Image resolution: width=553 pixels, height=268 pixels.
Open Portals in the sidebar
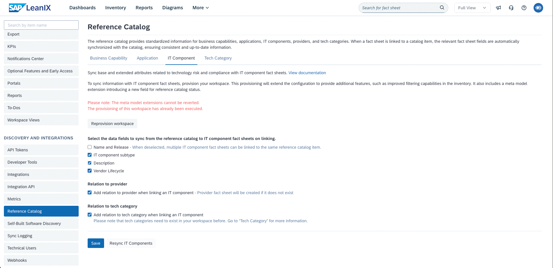point(41,83)
